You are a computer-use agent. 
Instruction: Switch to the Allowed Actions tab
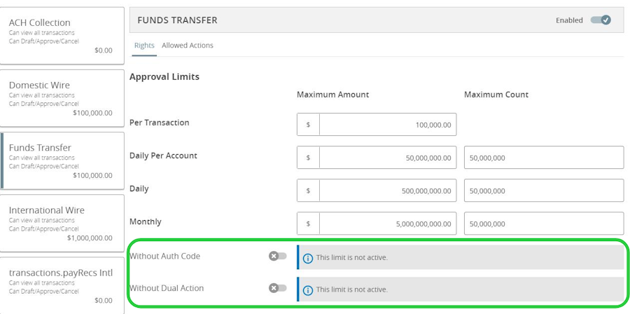(188, 46)
